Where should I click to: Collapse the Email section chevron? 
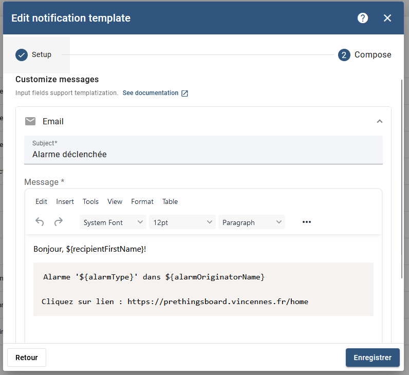coord(380,121)
